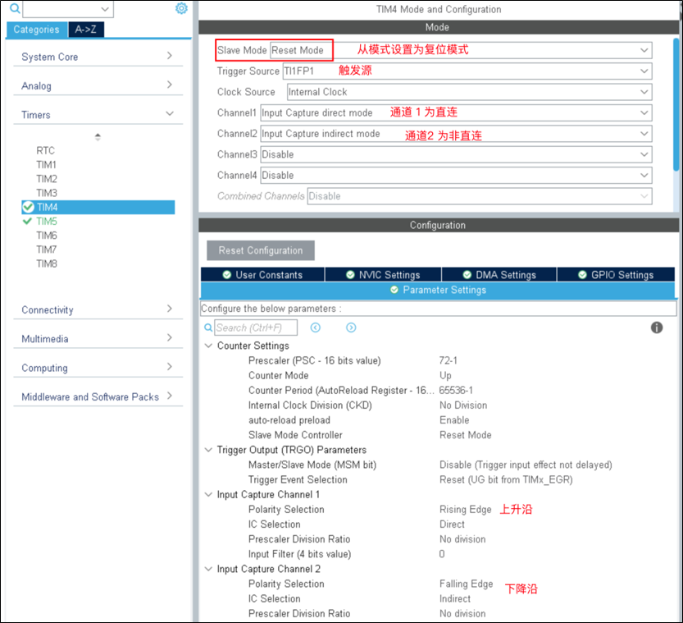This screenshot has width=683, height=623.
Task: Click the sort arrows above RTC
Action: [x=98, y=136]
